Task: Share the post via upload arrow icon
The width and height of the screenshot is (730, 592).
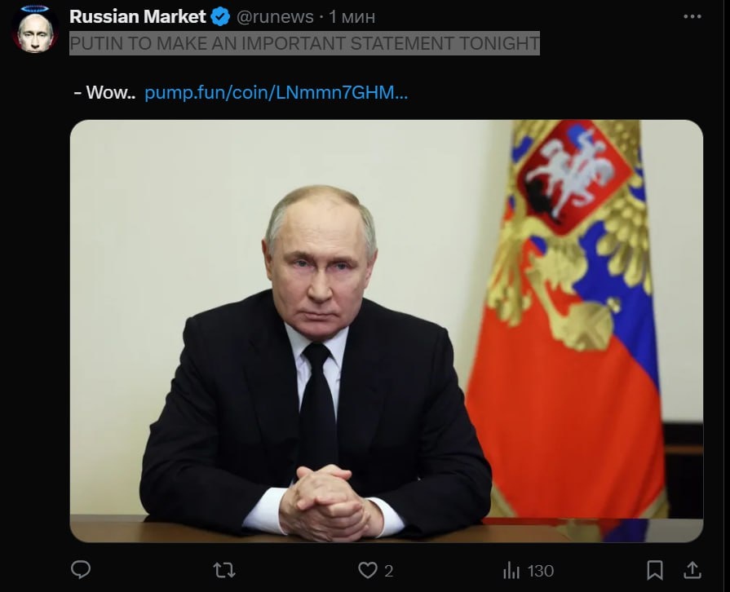Action: pyautogui.click(x=692, y=570)
